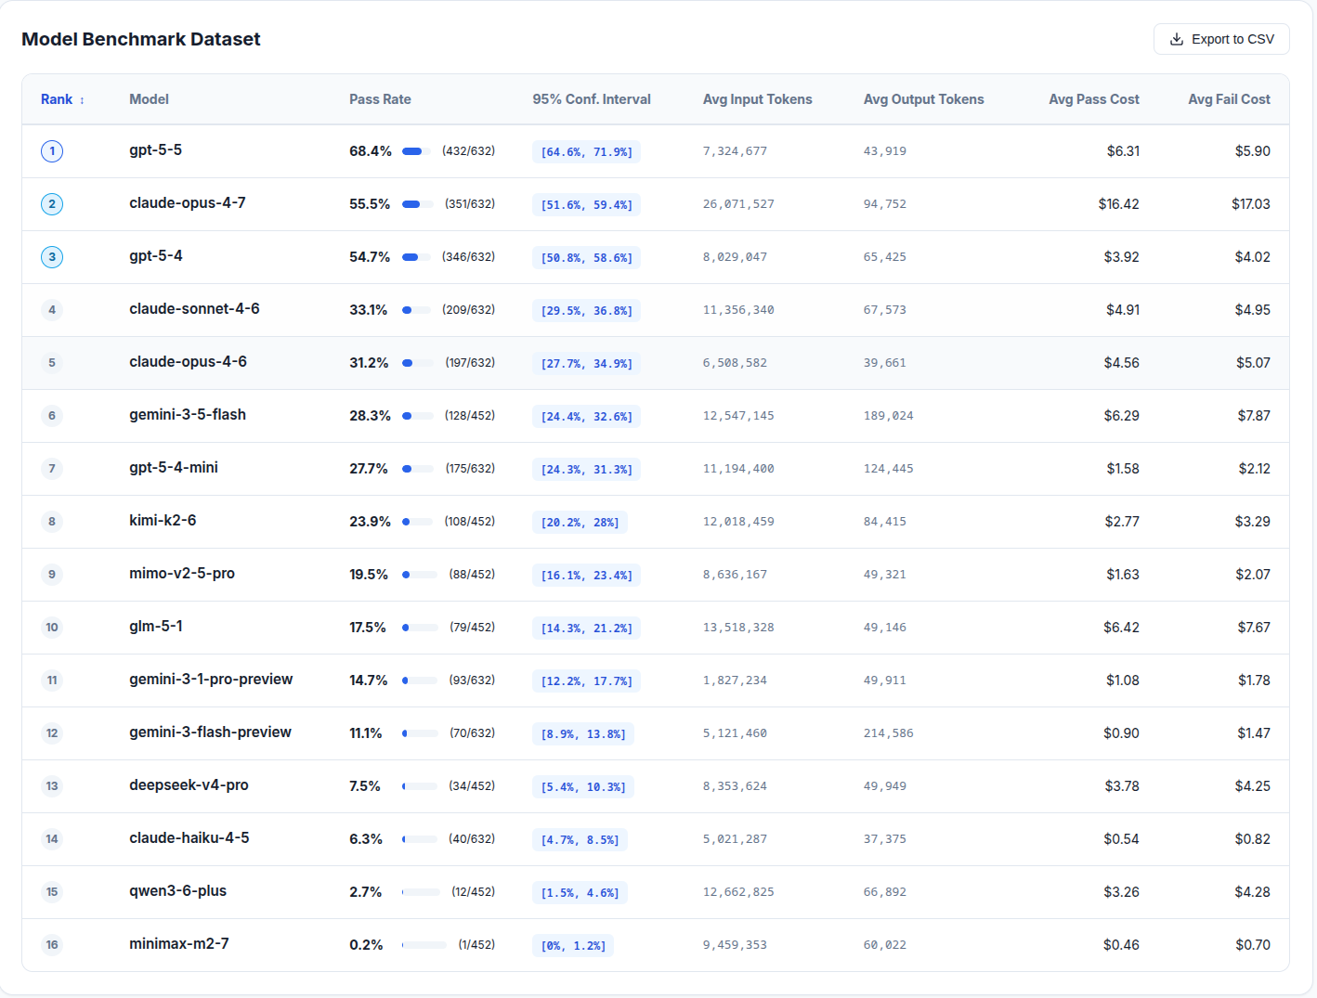The image size is (1317, 998).
Task: Click the gpt-5-5 pass rate progress bar
Action: 417,151
